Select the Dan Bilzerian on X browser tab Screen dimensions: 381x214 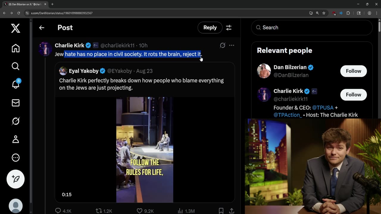(x=25, y=4)
